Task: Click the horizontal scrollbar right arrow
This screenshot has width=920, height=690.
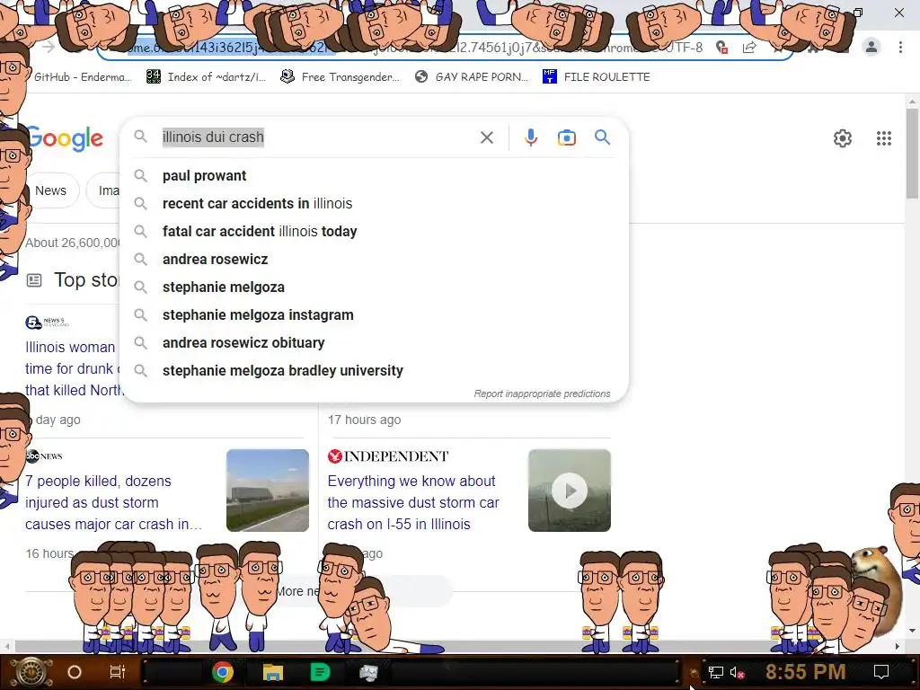Action: (x=897, y=646)
